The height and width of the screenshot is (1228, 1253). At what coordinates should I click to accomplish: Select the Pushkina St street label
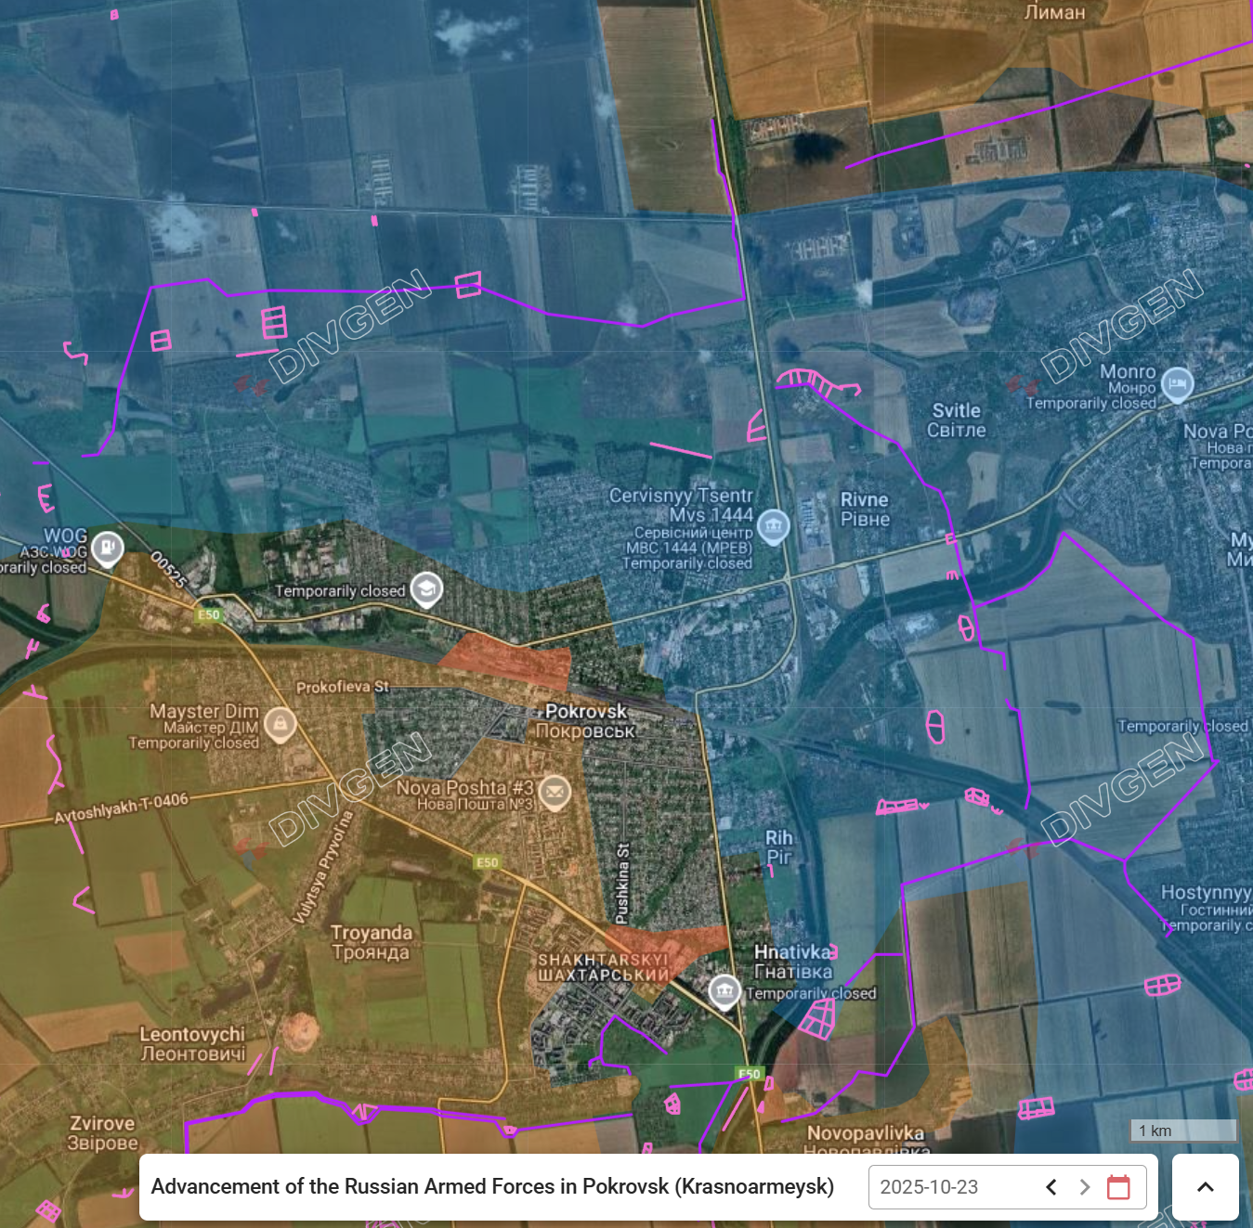(x=623, y=884)
